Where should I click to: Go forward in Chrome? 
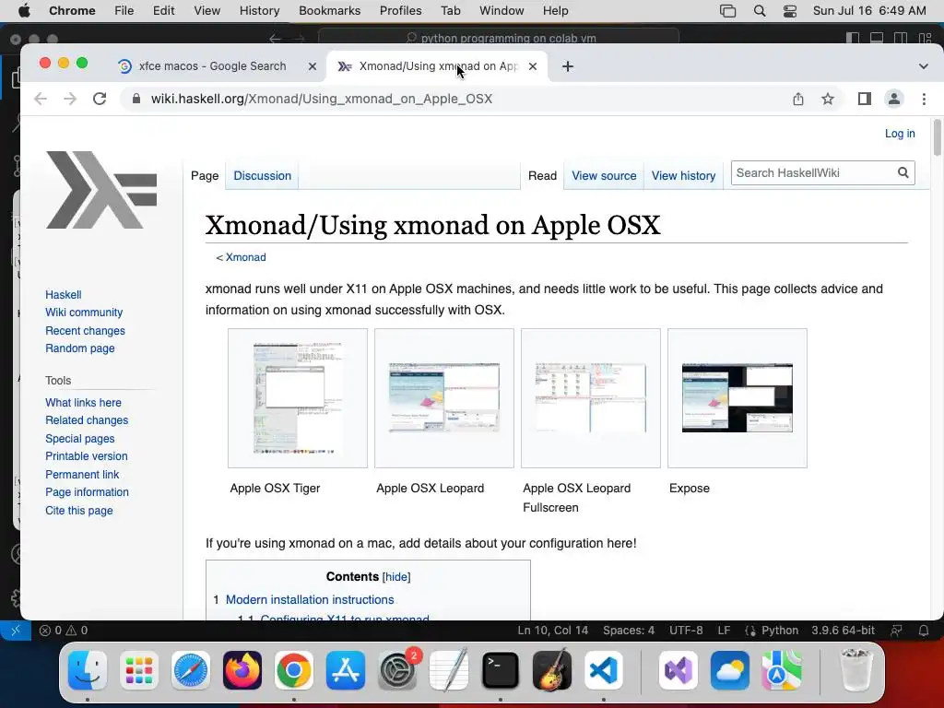[x=70, y=99]
